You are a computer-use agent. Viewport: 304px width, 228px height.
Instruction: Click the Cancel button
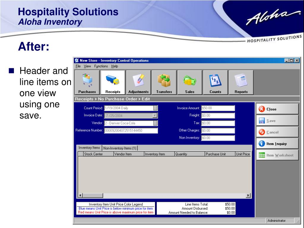click(x=277, y=132)
